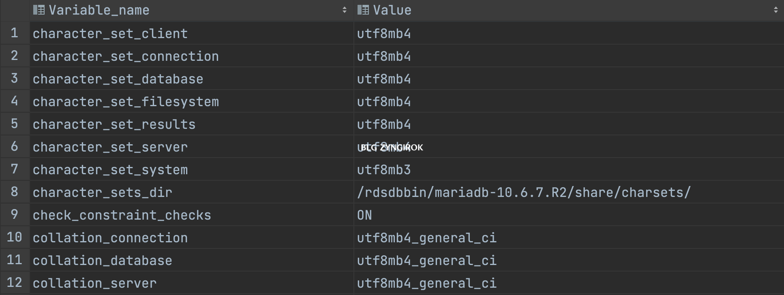Select row number 12 in gutter
Viewport: 784px width, 295px height.
(15, 282)
